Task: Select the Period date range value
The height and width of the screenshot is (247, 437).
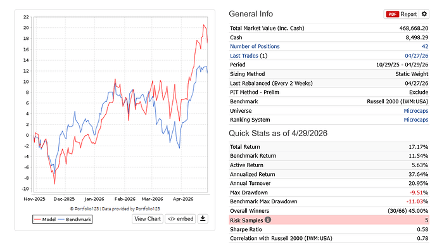Action: (402, 65)
